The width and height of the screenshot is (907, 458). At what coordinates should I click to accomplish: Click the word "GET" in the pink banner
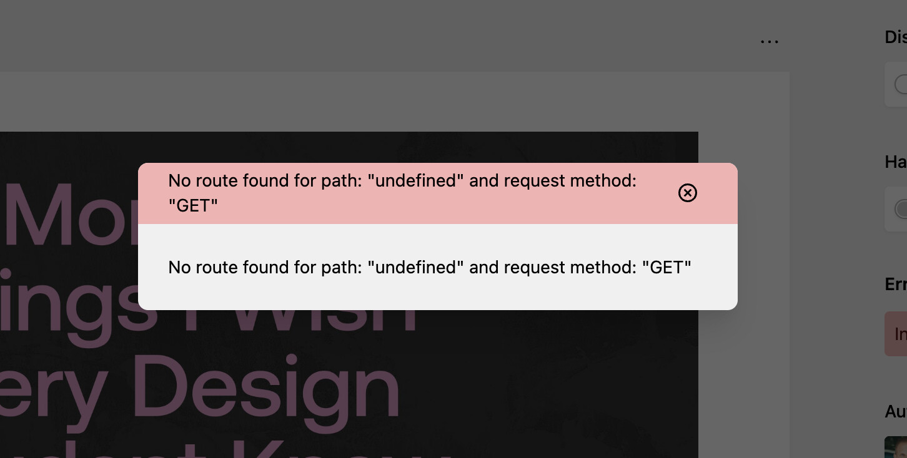point(193,206)
